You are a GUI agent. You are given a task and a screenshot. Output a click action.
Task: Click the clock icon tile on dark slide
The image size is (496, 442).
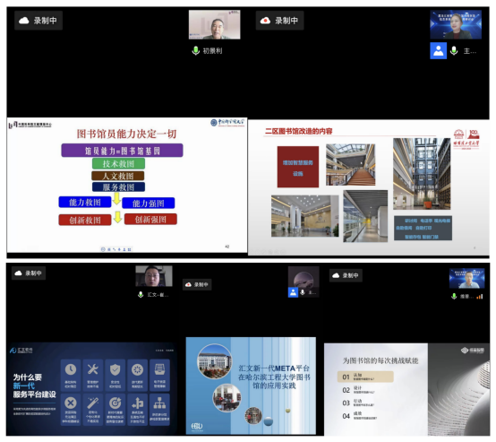[x=71, y=375]
